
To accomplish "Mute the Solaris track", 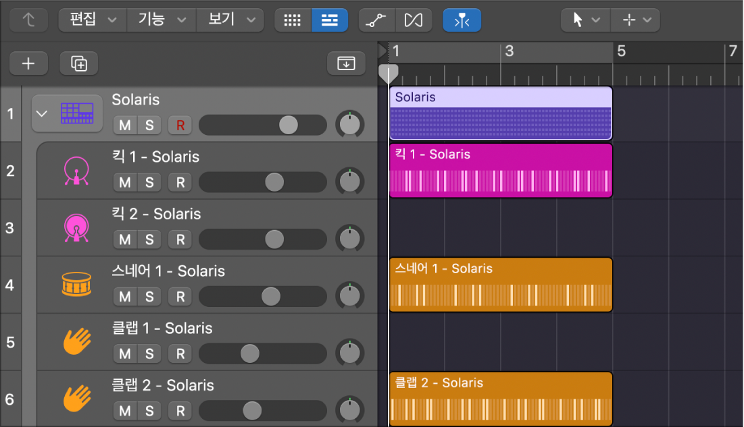I will click(125, 125).
